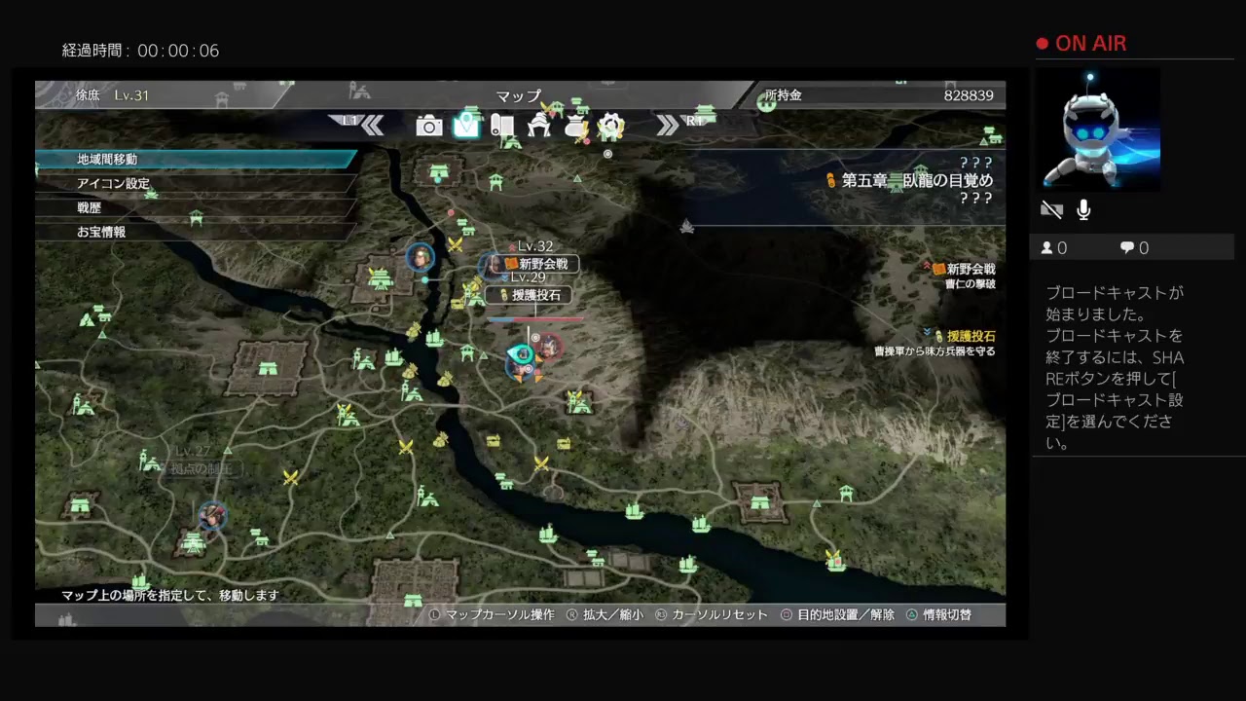Open the gear settings icon

click(x=610, y=126)
